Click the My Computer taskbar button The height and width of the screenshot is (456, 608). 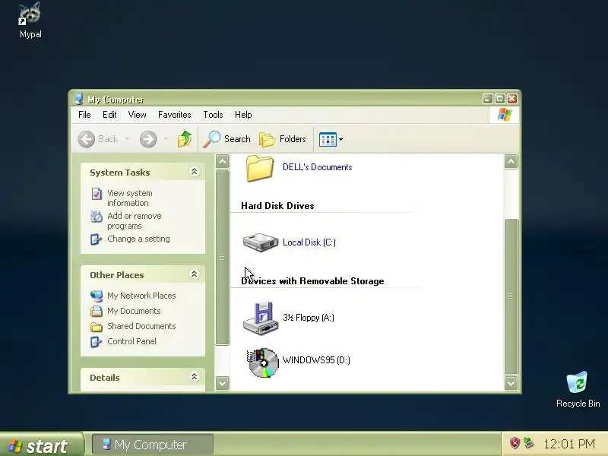[x=153, y=445]
